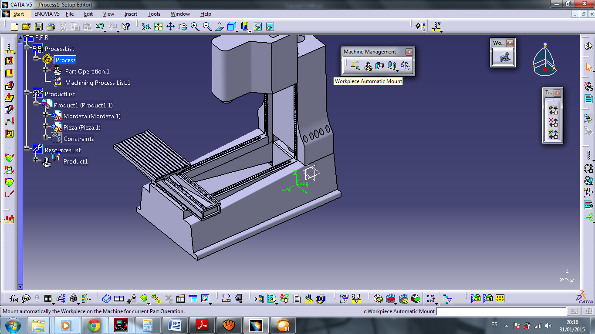Save with the floppy disk icon

point(38,27)
